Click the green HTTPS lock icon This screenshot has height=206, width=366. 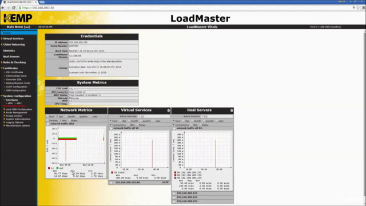click(x=20, y=7)
